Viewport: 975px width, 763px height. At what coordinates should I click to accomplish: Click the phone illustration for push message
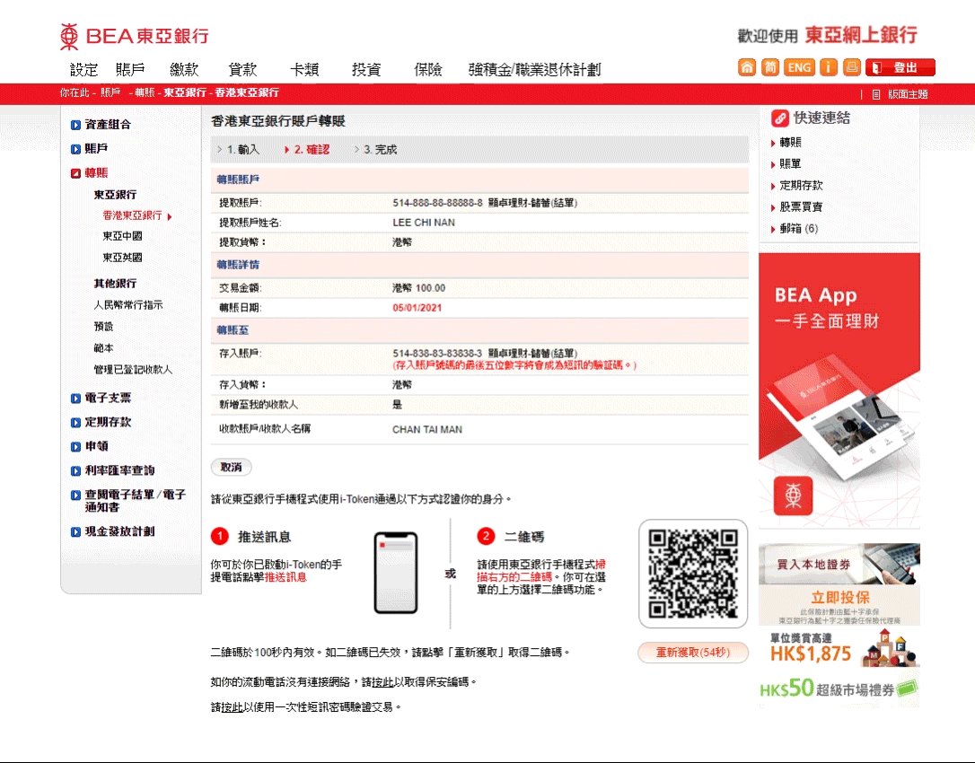pos(395,573)
